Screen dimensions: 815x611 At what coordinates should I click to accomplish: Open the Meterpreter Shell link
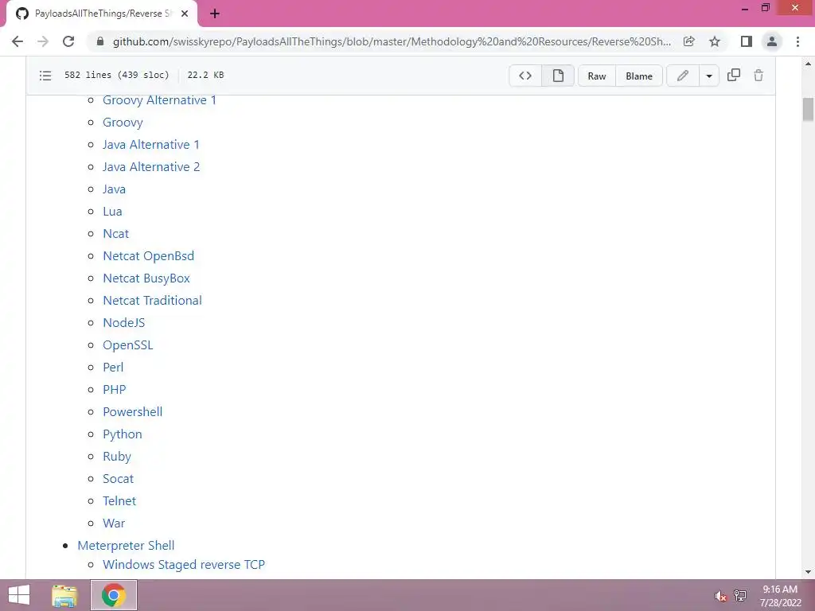[126, 546]
